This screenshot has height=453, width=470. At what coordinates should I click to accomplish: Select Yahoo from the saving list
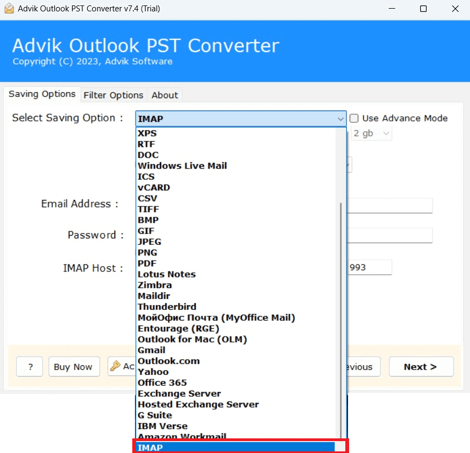[236, 372]
